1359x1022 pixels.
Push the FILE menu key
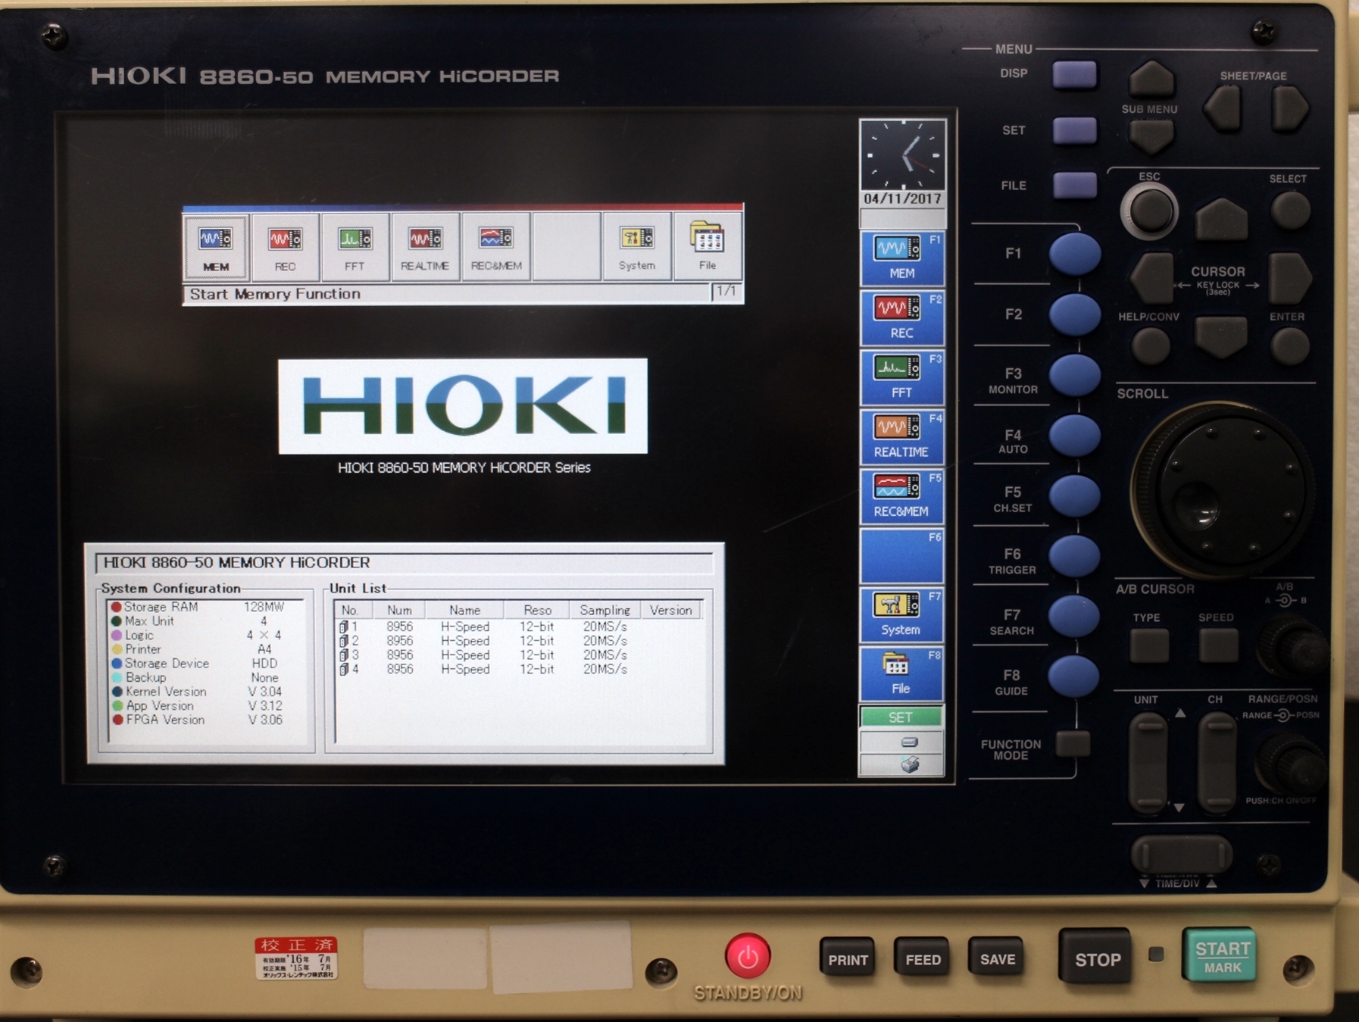pyautogui.click(x=1074, y=185)
